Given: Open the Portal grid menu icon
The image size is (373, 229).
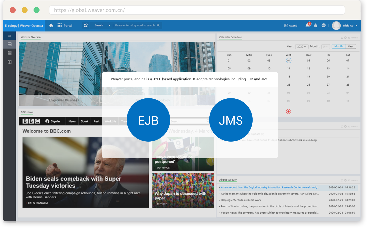Looking at the screenshot, I should (x=60, y=25).
